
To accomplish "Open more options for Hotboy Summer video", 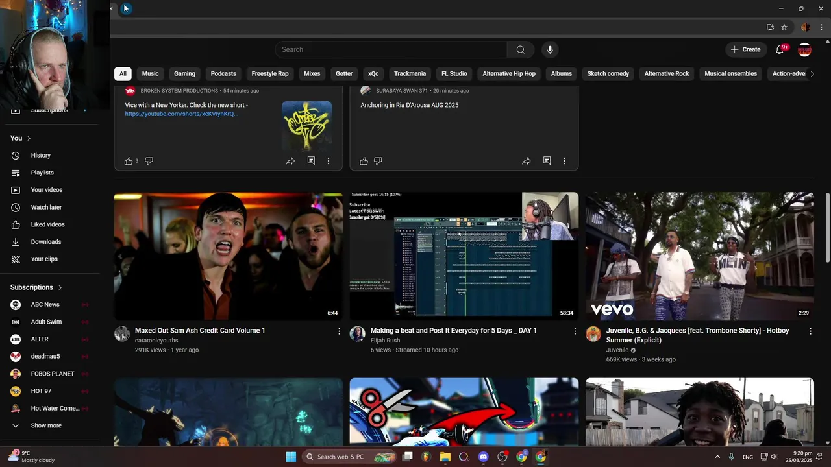I will click(810, 331).
